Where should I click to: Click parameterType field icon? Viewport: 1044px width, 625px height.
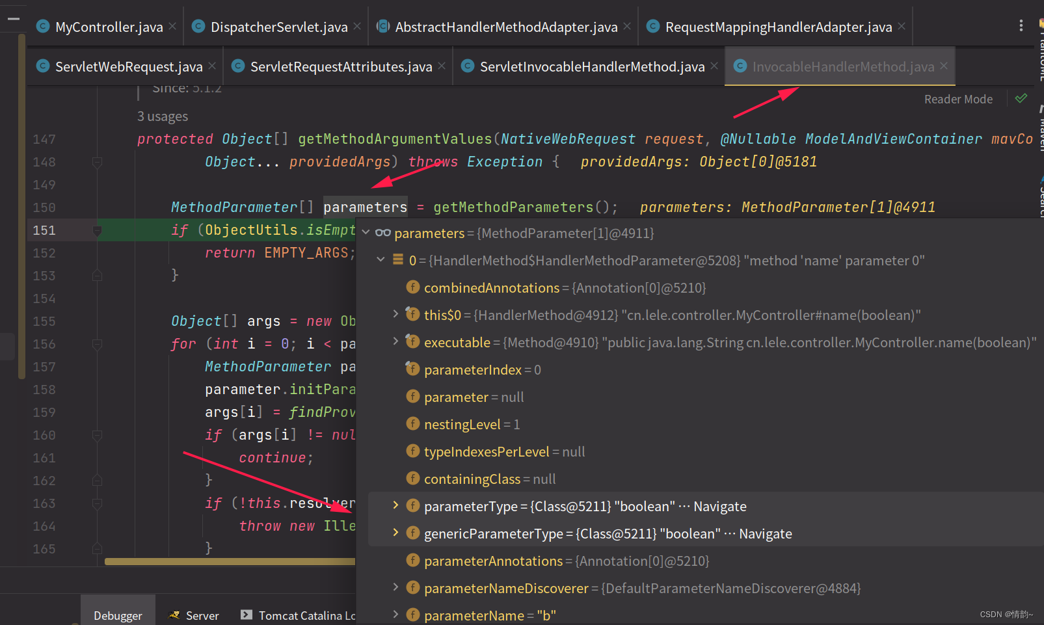412,505
